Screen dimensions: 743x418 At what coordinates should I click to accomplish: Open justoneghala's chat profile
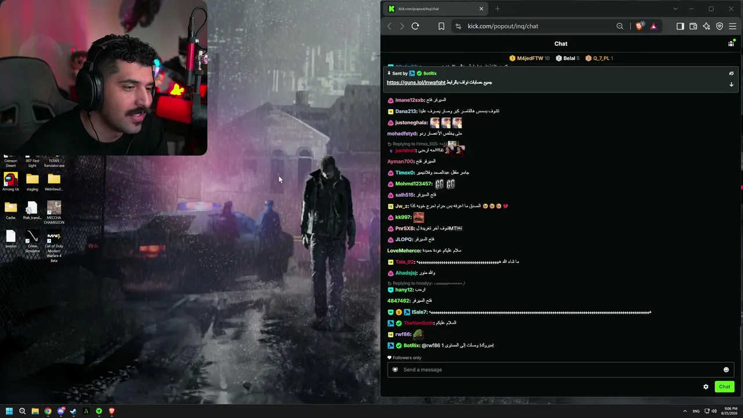(411, 123)
